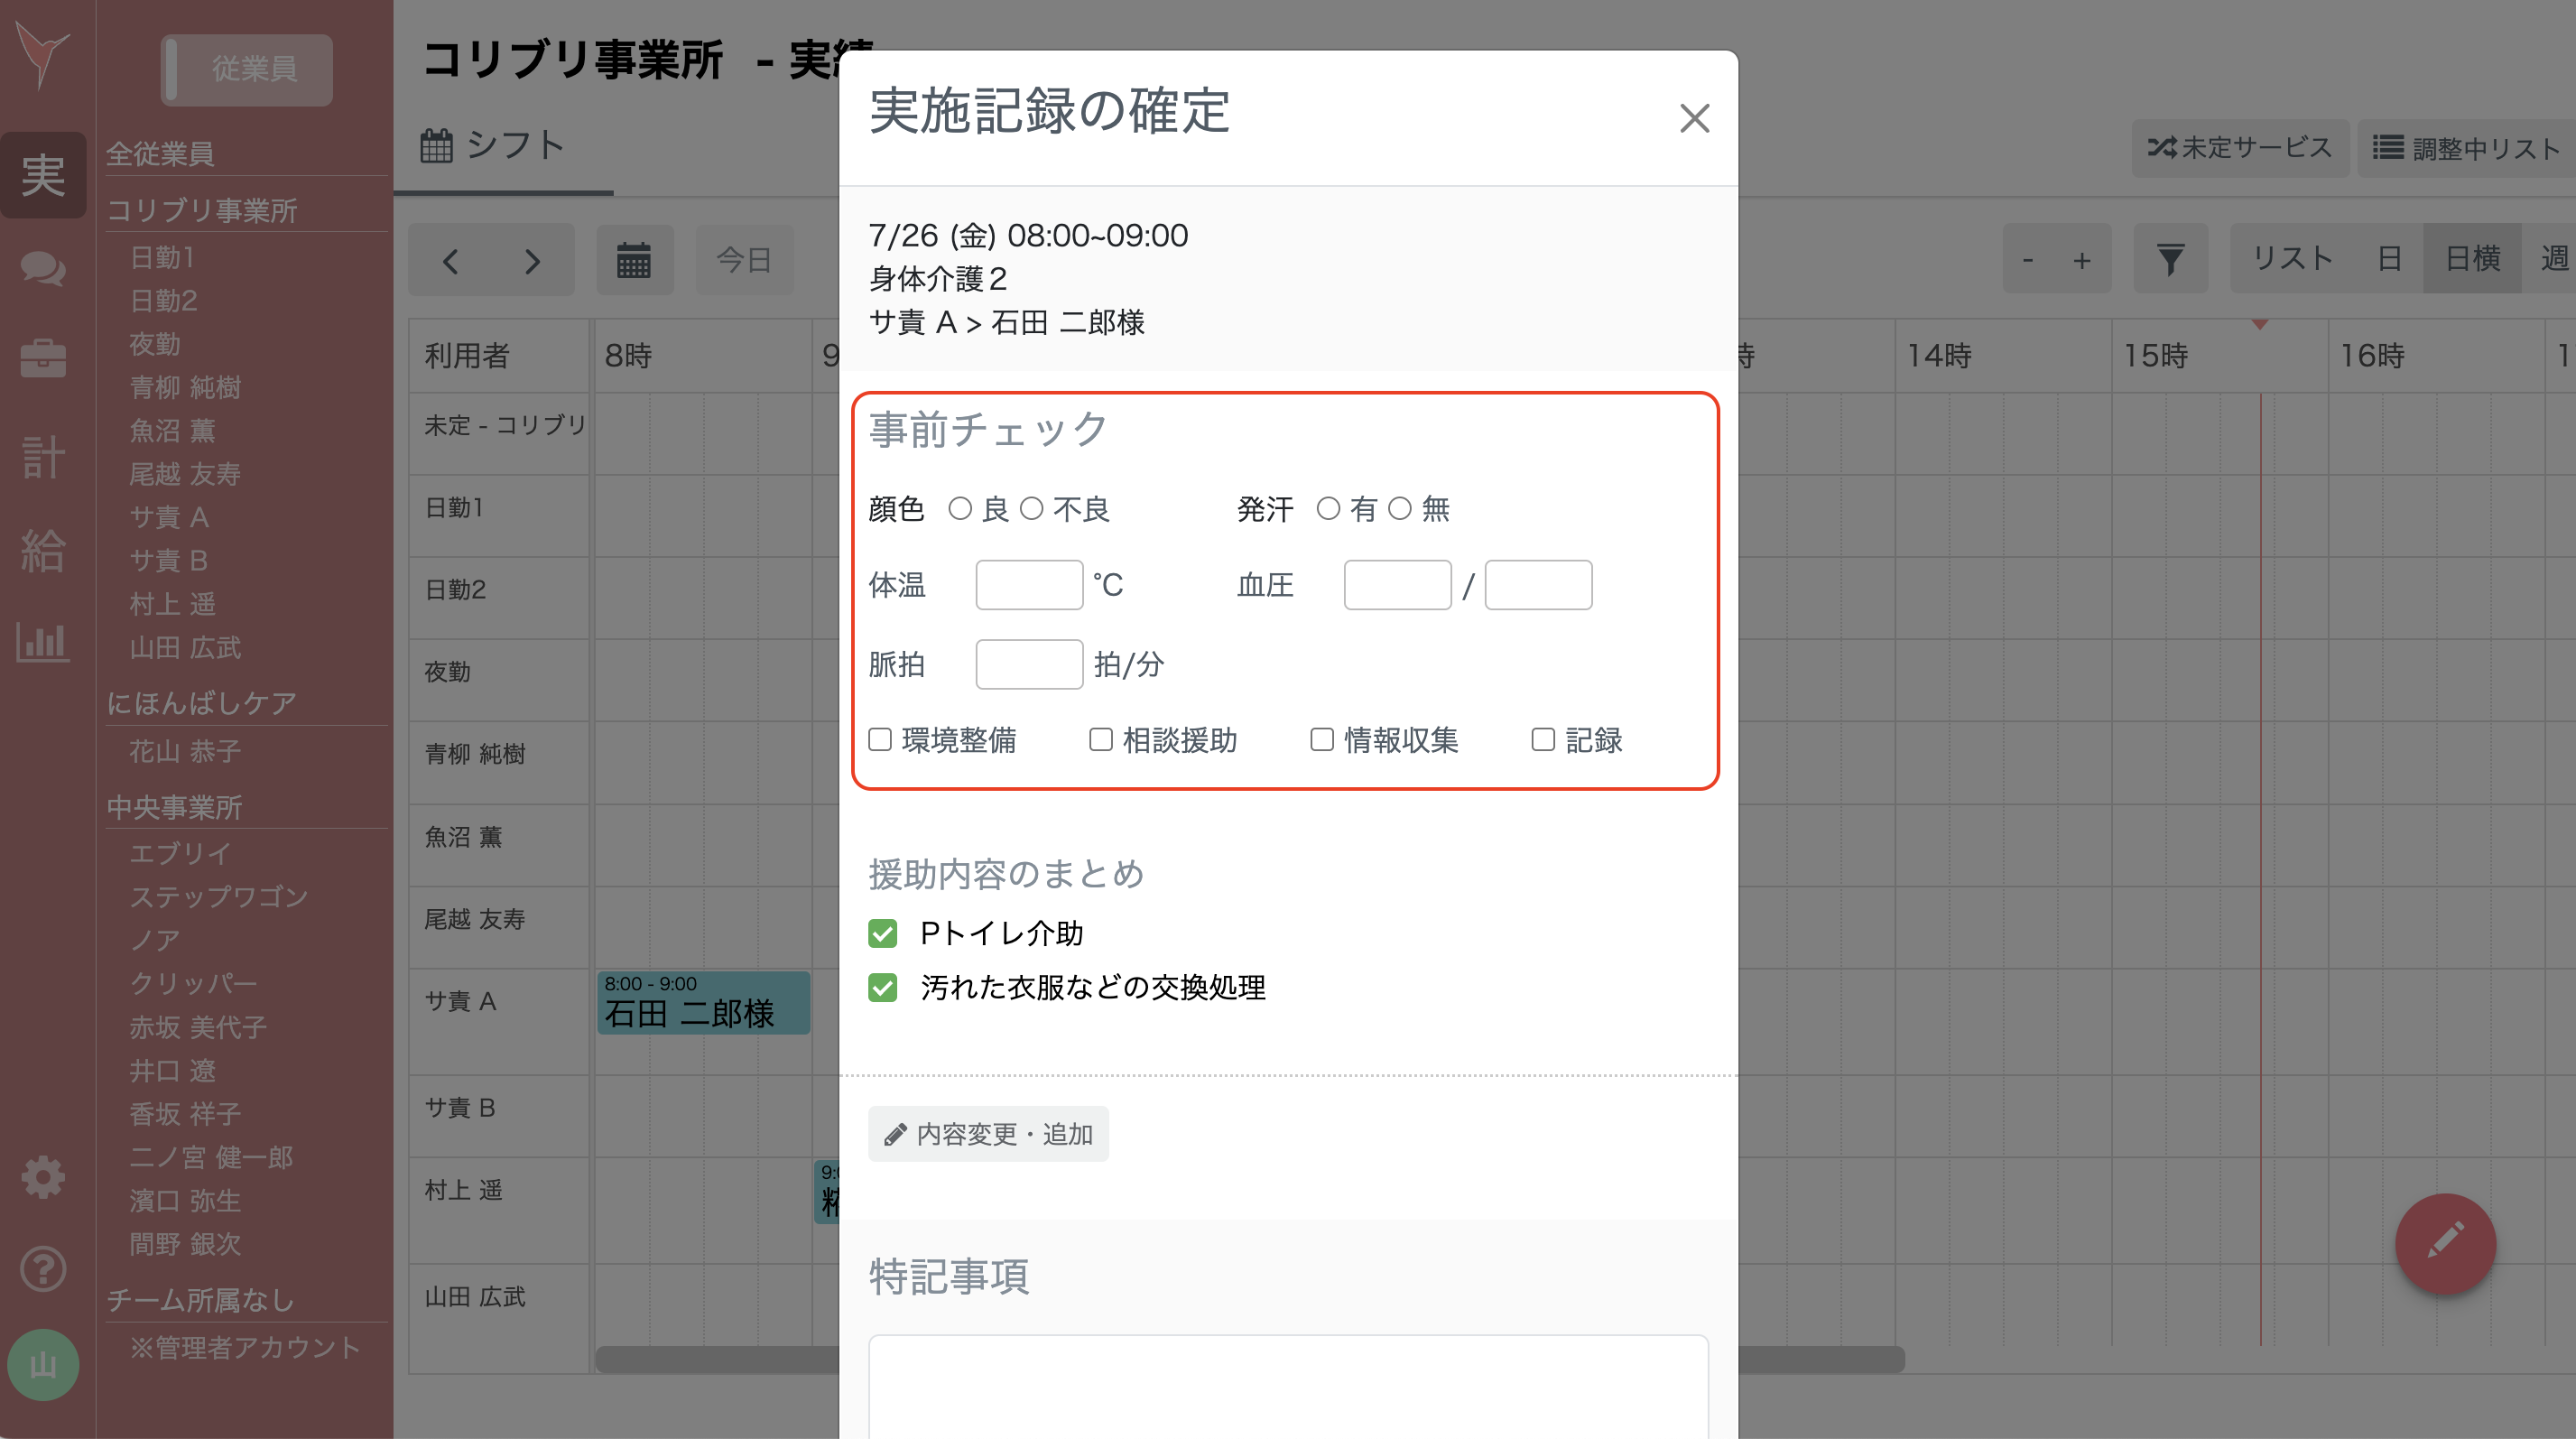Image resolution: width=2576 pixels, height=1439 pixels.
Task: Select the 良 radio button for 顔色
Action: coord(962,509)
